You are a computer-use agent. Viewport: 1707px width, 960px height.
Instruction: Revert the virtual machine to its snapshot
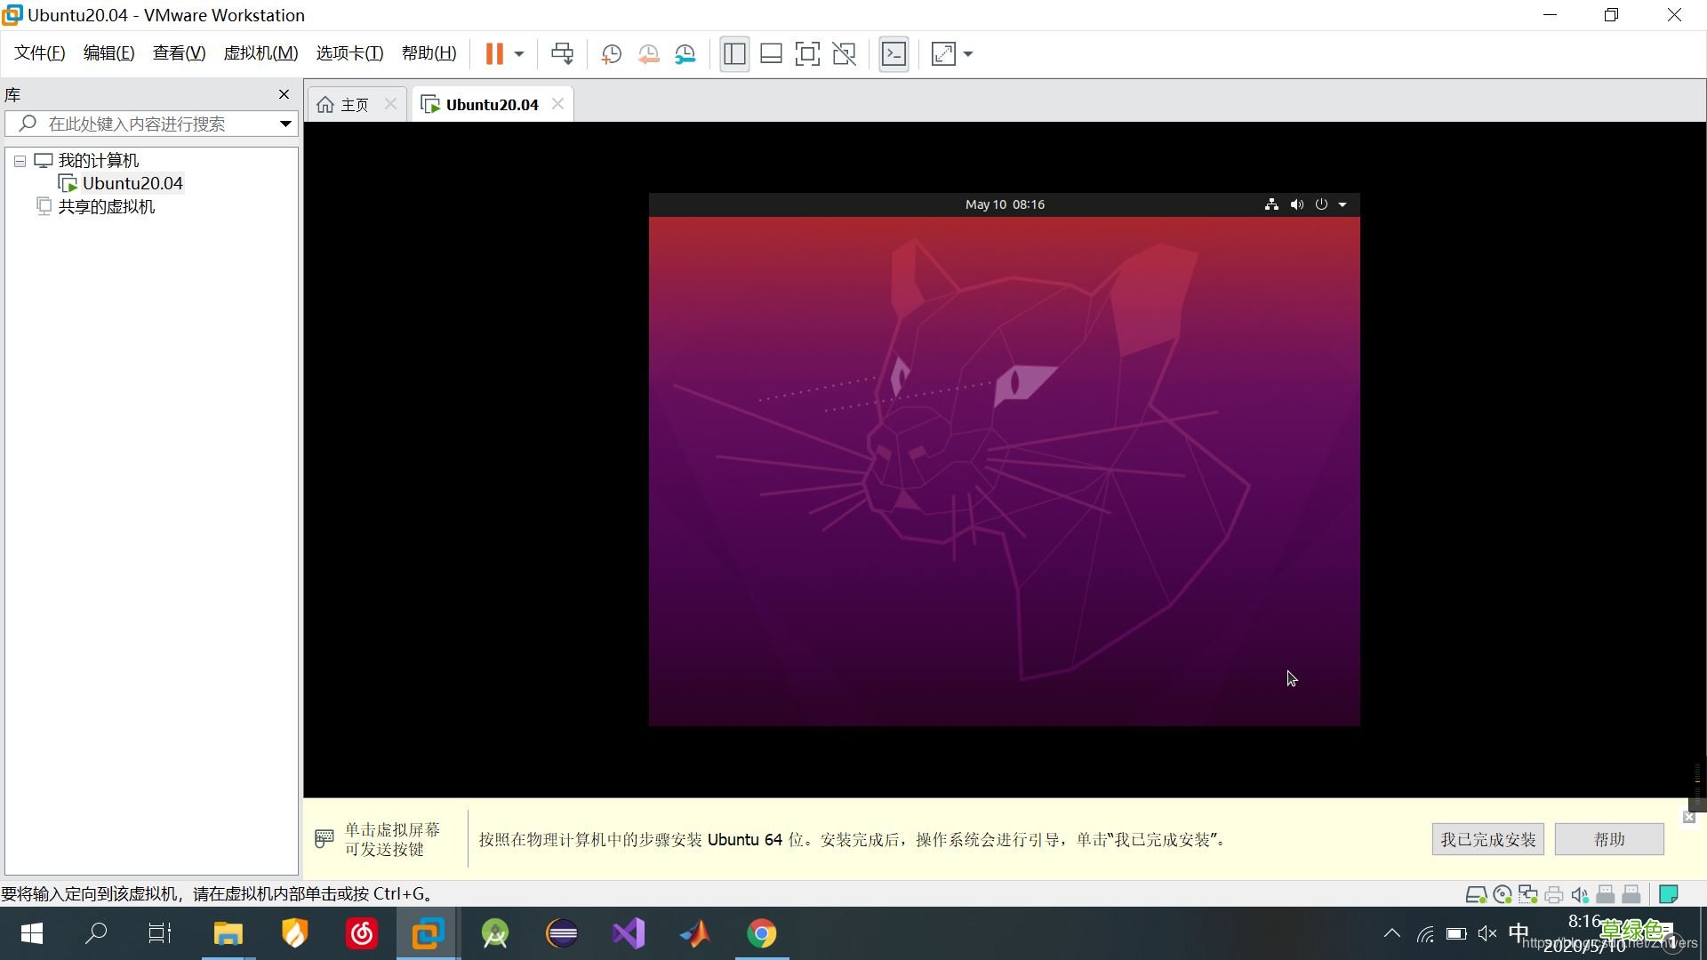[x=648, y=54]
